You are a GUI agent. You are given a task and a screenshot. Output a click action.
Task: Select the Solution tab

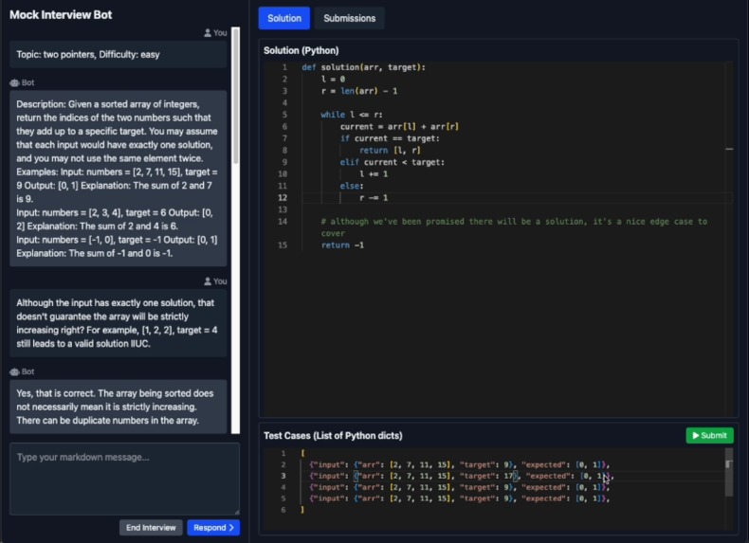[283, 18]
